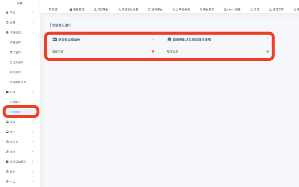This screenshot has height=187, width=299.
Task: Open 短信接入 in the sidebar
Action: click(x=15, y=102)
